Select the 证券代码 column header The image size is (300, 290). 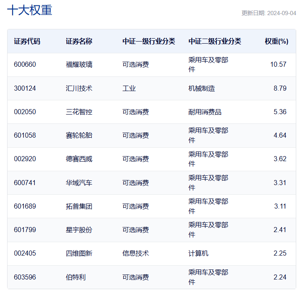coord(27,41)
